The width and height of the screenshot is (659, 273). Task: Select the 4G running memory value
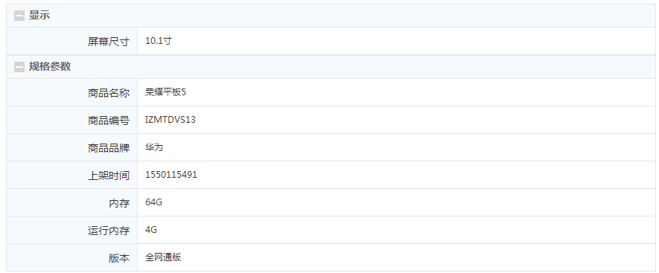151,230
